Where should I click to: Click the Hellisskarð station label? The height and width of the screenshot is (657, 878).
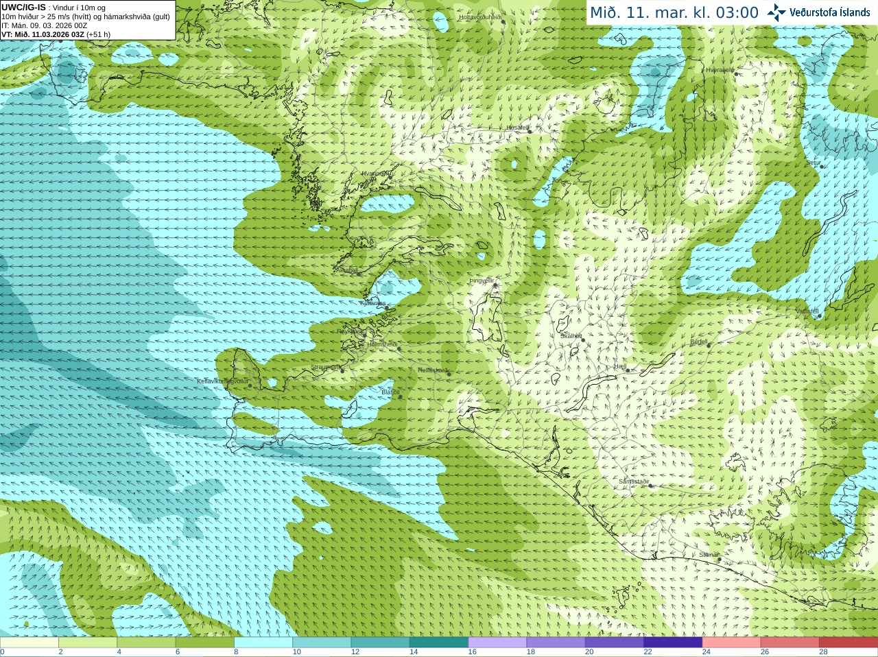pos(432,370)
